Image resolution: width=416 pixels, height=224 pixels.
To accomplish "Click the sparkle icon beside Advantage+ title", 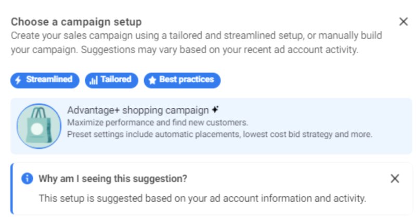I will [215, 110].
